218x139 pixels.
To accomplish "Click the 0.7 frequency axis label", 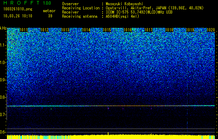I will pos(3,115).
